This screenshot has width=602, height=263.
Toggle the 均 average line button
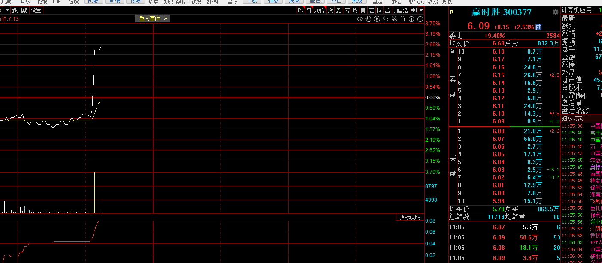point(355,10)
